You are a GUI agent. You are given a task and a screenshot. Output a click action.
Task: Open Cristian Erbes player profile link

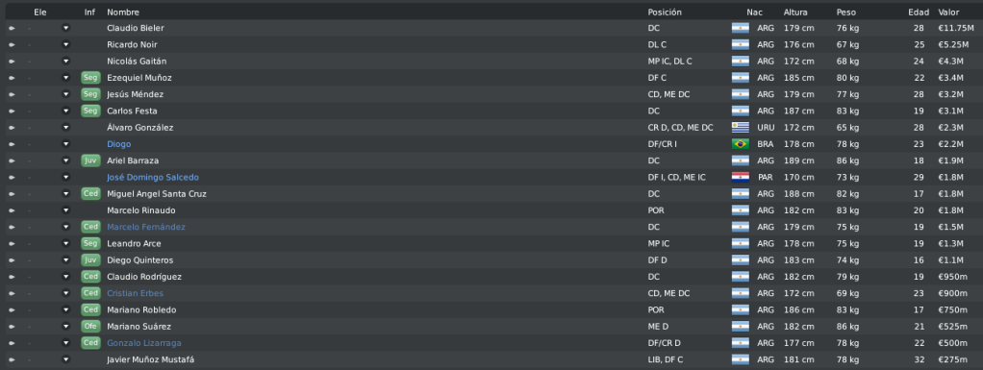[x=135, y=293]
